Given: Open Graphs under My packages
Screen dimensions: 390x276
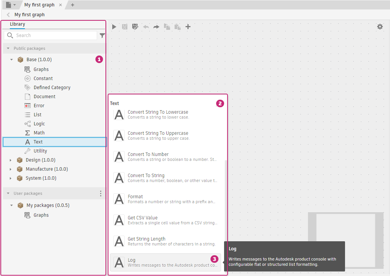Looking at the screenshot, I should click(x=41, y=215).
